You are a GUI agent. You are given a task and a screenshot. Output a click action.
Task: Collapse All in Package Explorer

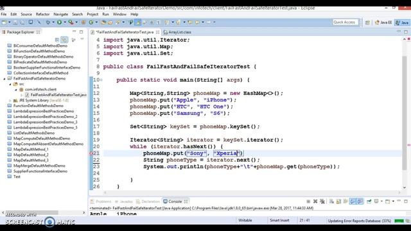tap(57, 40)
